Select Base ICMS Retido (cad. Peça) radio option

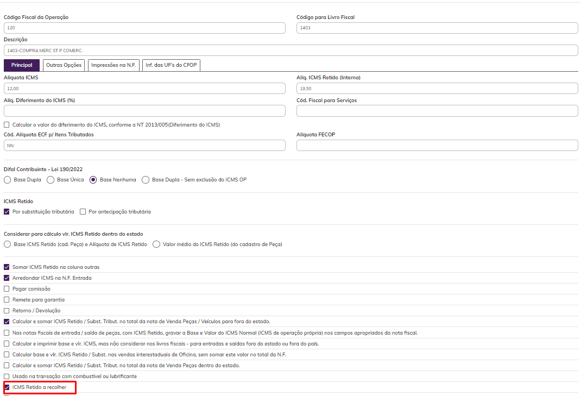tap(8, 244)
